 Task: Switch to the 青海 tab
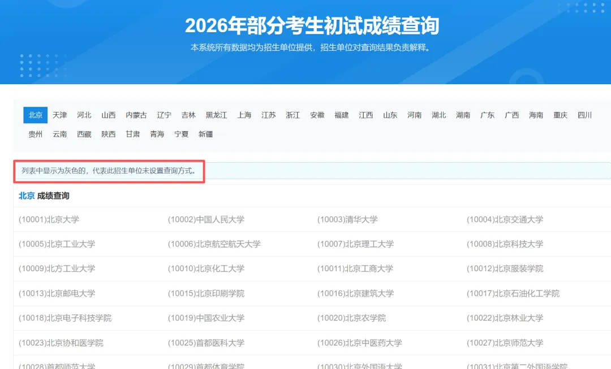pyautogui.click(x=157, y=134)
